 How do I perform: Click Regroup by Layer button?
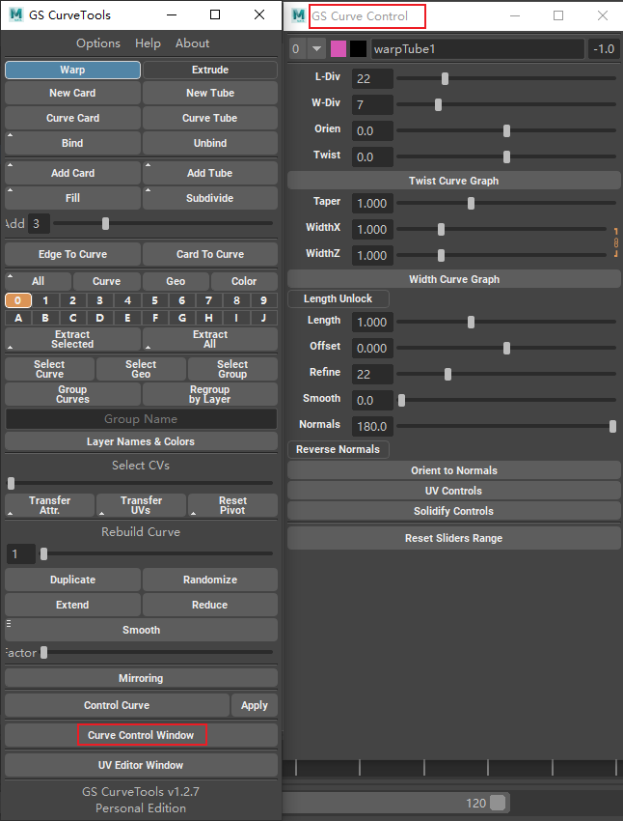point(210,394)
